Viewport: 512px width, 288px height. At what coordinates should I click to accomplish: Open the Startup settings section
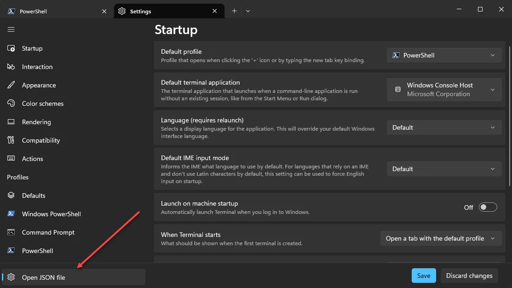[x=32, y=48]
